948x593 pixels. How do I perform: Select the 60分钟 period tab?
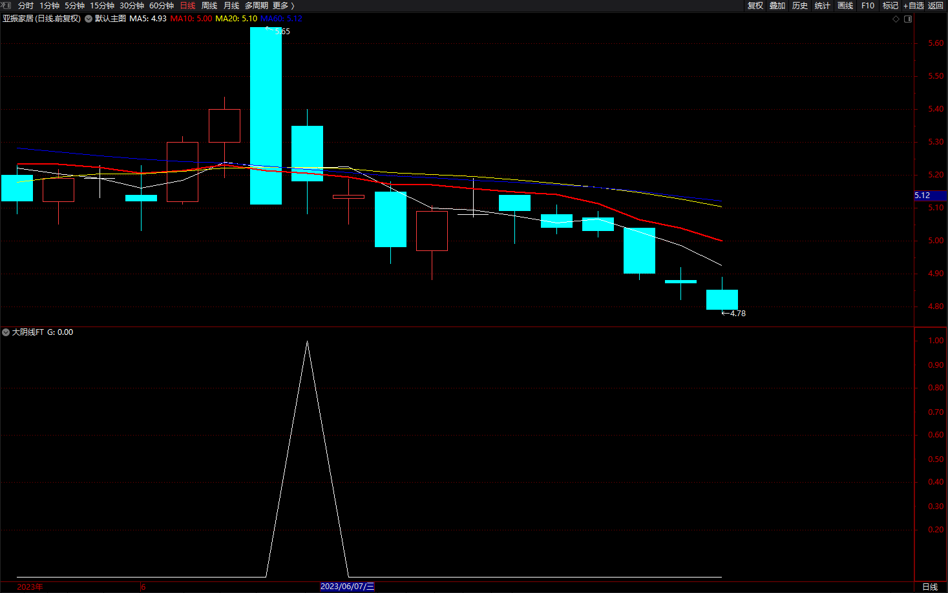(x=162, y=6)
